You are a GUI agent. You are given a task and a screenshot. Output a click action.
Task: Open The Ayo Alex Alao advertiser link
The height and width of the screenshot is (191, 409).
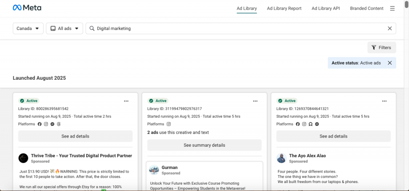point(307,156)
